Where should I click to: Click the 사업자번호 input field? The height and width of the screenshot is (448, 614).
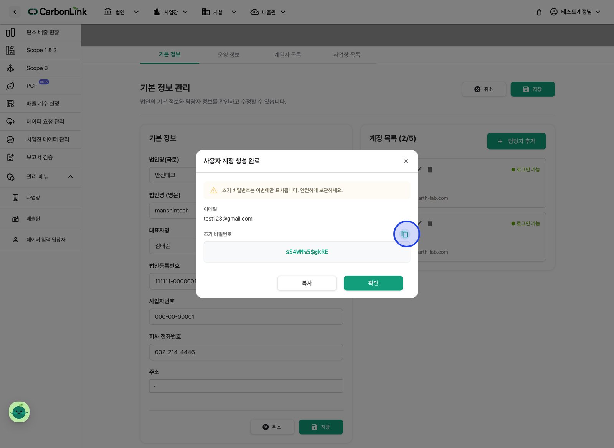[x=246, y=317]
